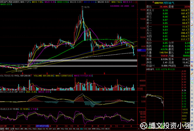Click the 2.64 low price label
This screenshot has width=194, height=131.
tap(20, 71)
